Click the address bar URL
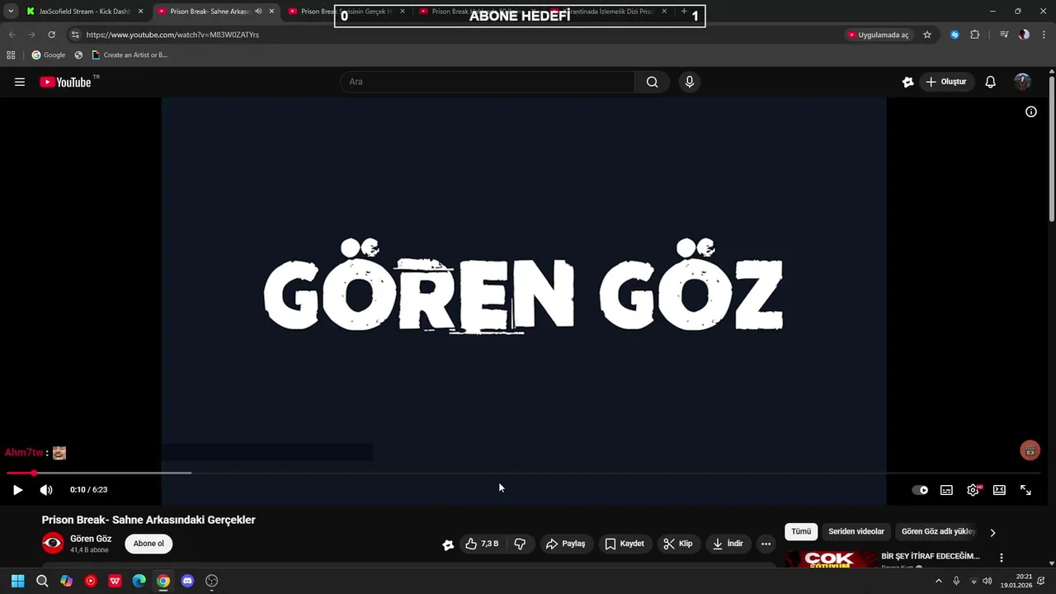Image resolution: width=1056 pixels, height=594 pixels. click(172, 35)
